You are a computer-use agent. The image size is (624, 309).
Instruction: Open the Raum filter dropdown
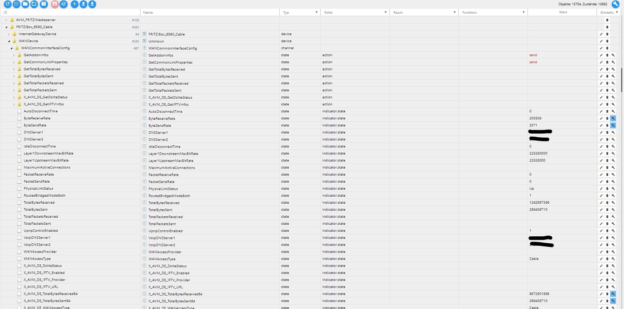(x=455, y=12)
